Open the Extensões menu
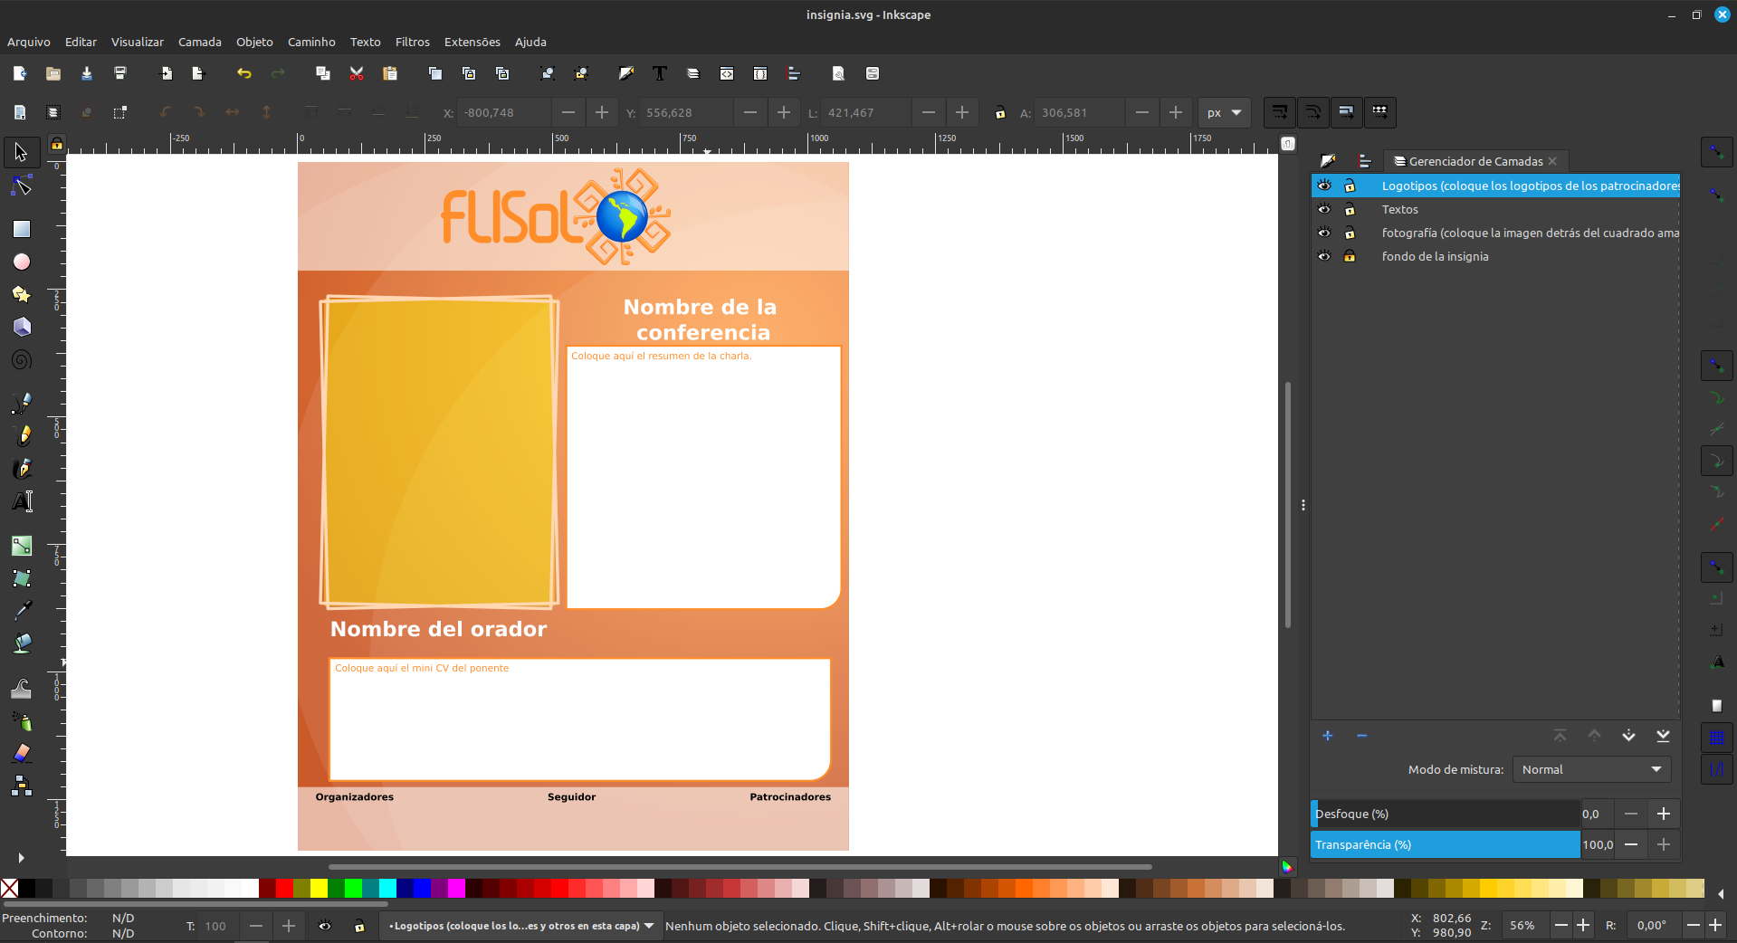1737x943 pixels. 472,42
